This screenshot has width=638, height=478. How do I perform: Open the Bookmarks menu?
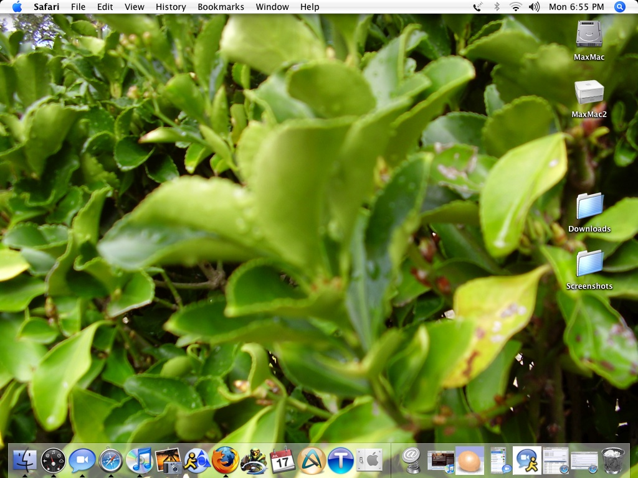pos(221,7)
